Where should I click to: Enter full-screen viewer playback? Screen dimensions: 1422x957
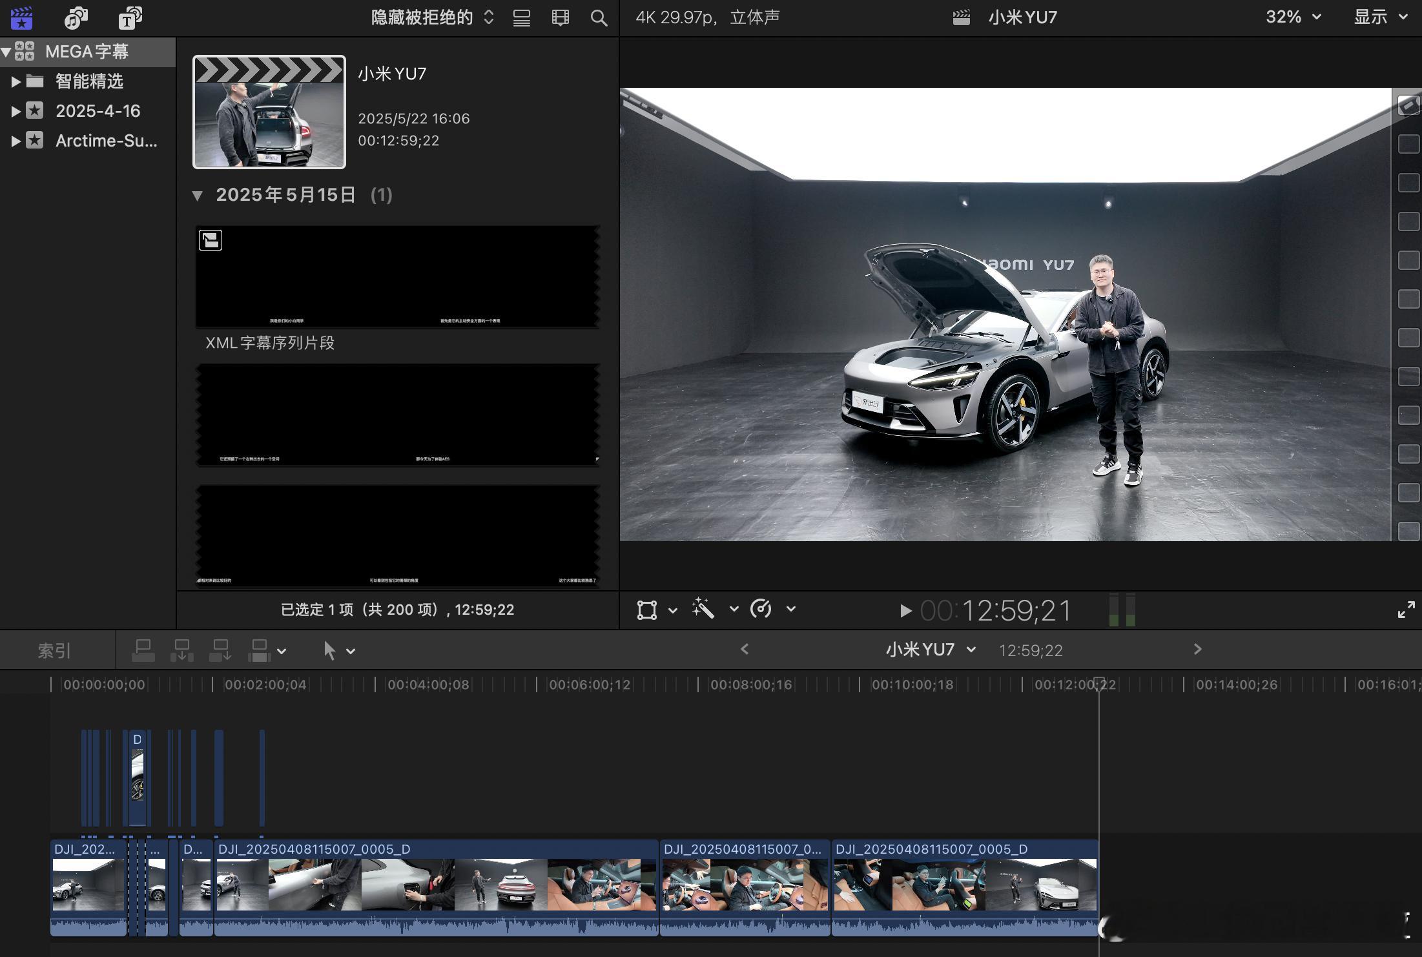point(1406,610)
